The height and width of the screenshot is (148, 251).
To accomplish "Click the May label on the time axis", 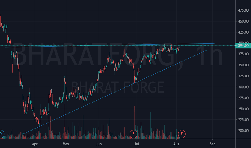I will tap(66, 144).
